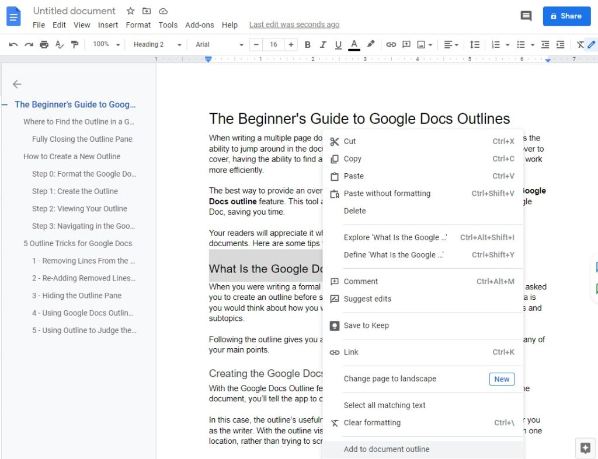598x459 pixels.
Task: Toggle bold formatting
Action: pos(308,44)
